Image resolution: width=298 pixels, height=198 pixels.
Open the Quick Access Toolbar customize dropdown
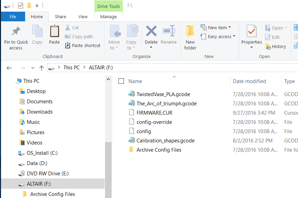point(37,6)
